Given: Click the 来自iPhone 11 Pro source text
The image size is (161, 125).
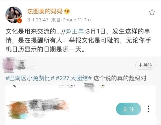Looking at the screenshot, I should pyautogui.click(x=71, y=20).
